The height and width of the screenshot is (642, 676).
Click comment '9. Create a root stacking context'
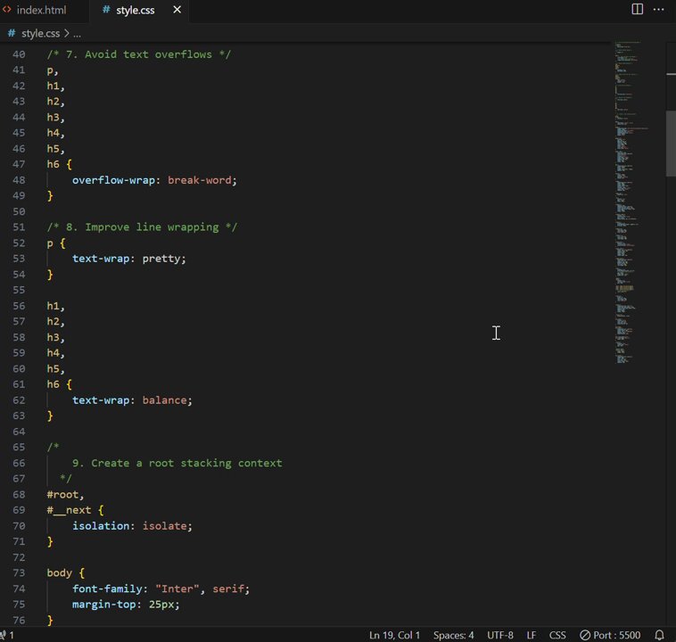(x=177, y=463)
